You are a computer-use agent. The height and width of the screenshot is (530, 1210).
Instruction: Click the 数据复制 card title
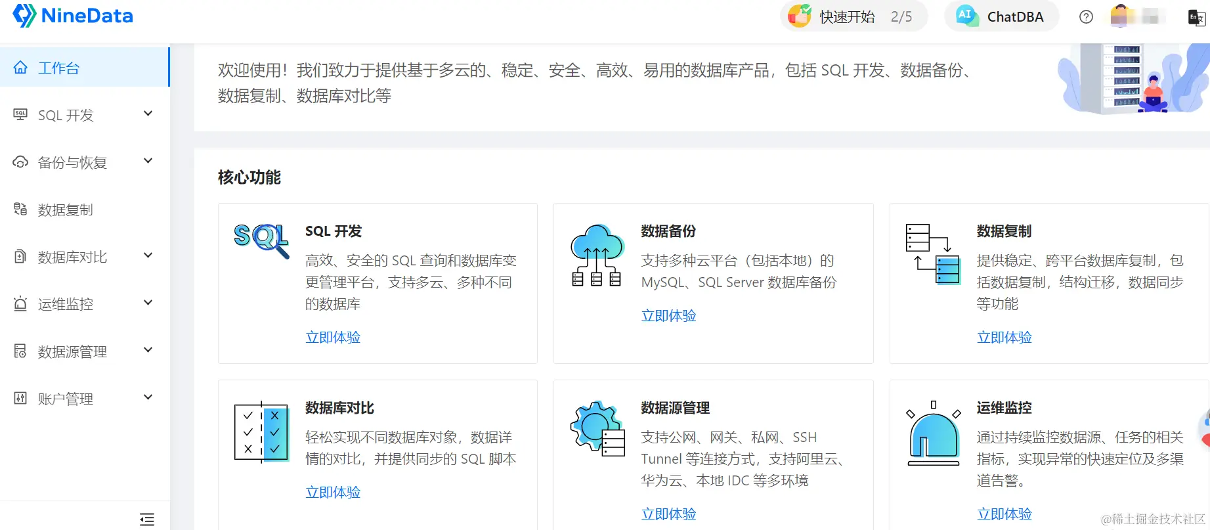(x=1005, y=231)
